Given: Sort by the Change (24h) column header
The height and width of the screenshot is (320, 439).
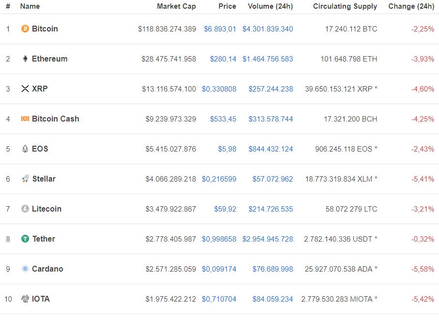Looking at the screenshot, I should [411, 6].
